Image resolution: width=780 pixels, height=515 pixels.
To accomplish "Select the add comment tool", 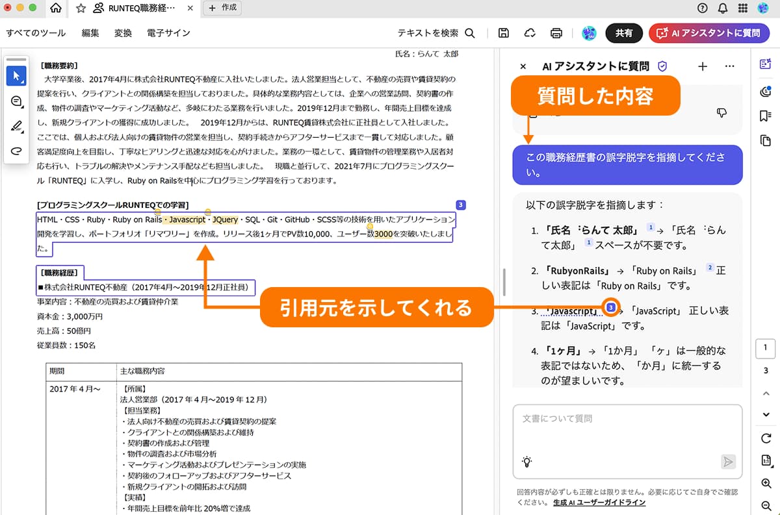I will point(16,101).
